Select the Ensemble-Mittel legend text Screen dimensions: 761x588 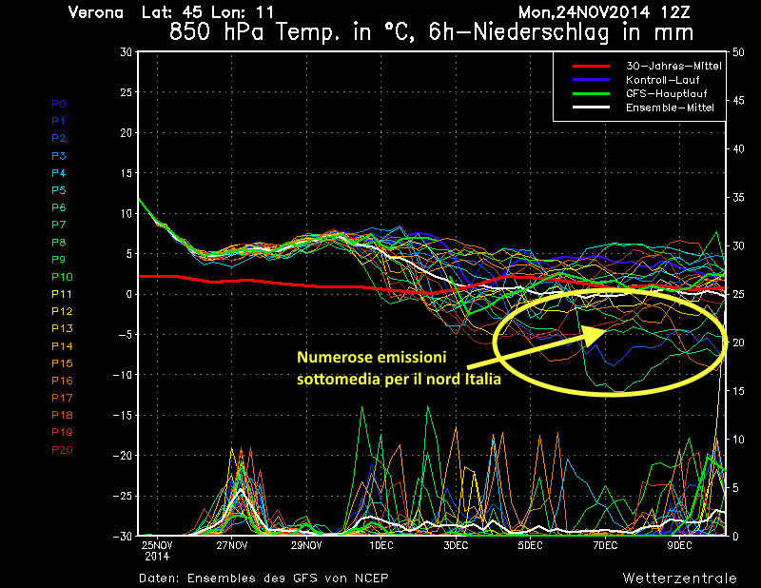pyautogui.click(x=670, y=108)
